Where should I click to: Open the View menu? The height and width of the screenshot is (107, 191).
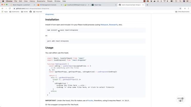point(26,1)
